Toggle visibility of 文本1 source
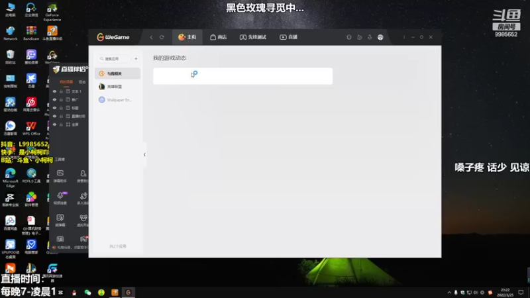The width and height of the screenshot is (530, 298). (x=54, y=91)
